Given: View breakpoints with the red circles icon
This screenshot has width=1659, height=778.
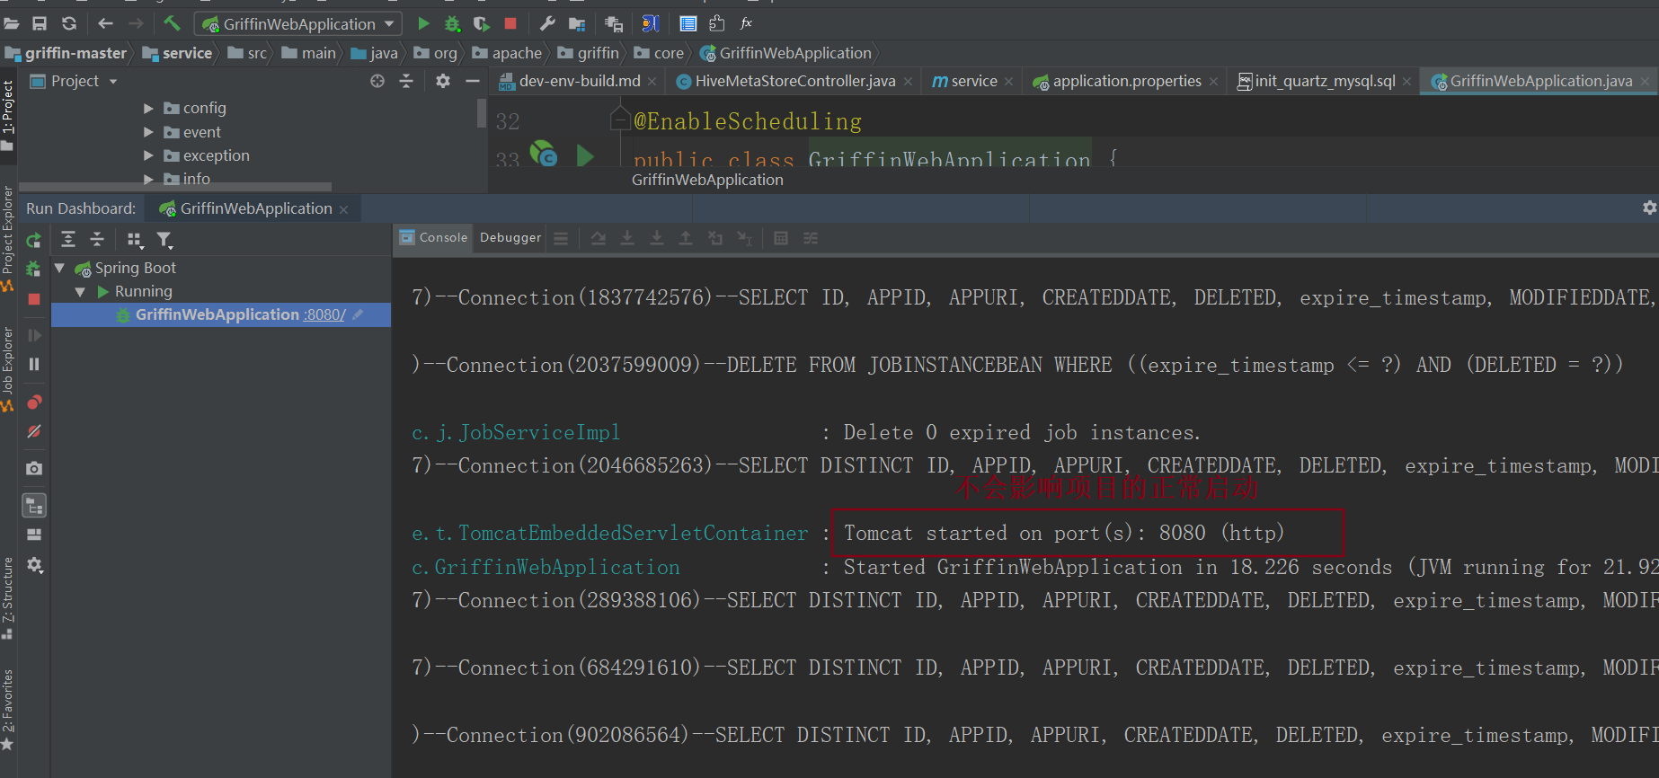Looking at the screenshot, I should [x=34, y=402].
